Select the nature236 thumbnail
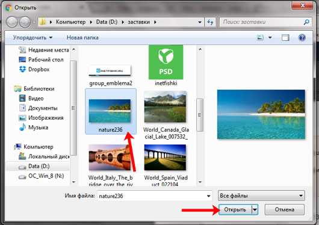The width and height of the screenshot is (319, 225). coord(110,111)
